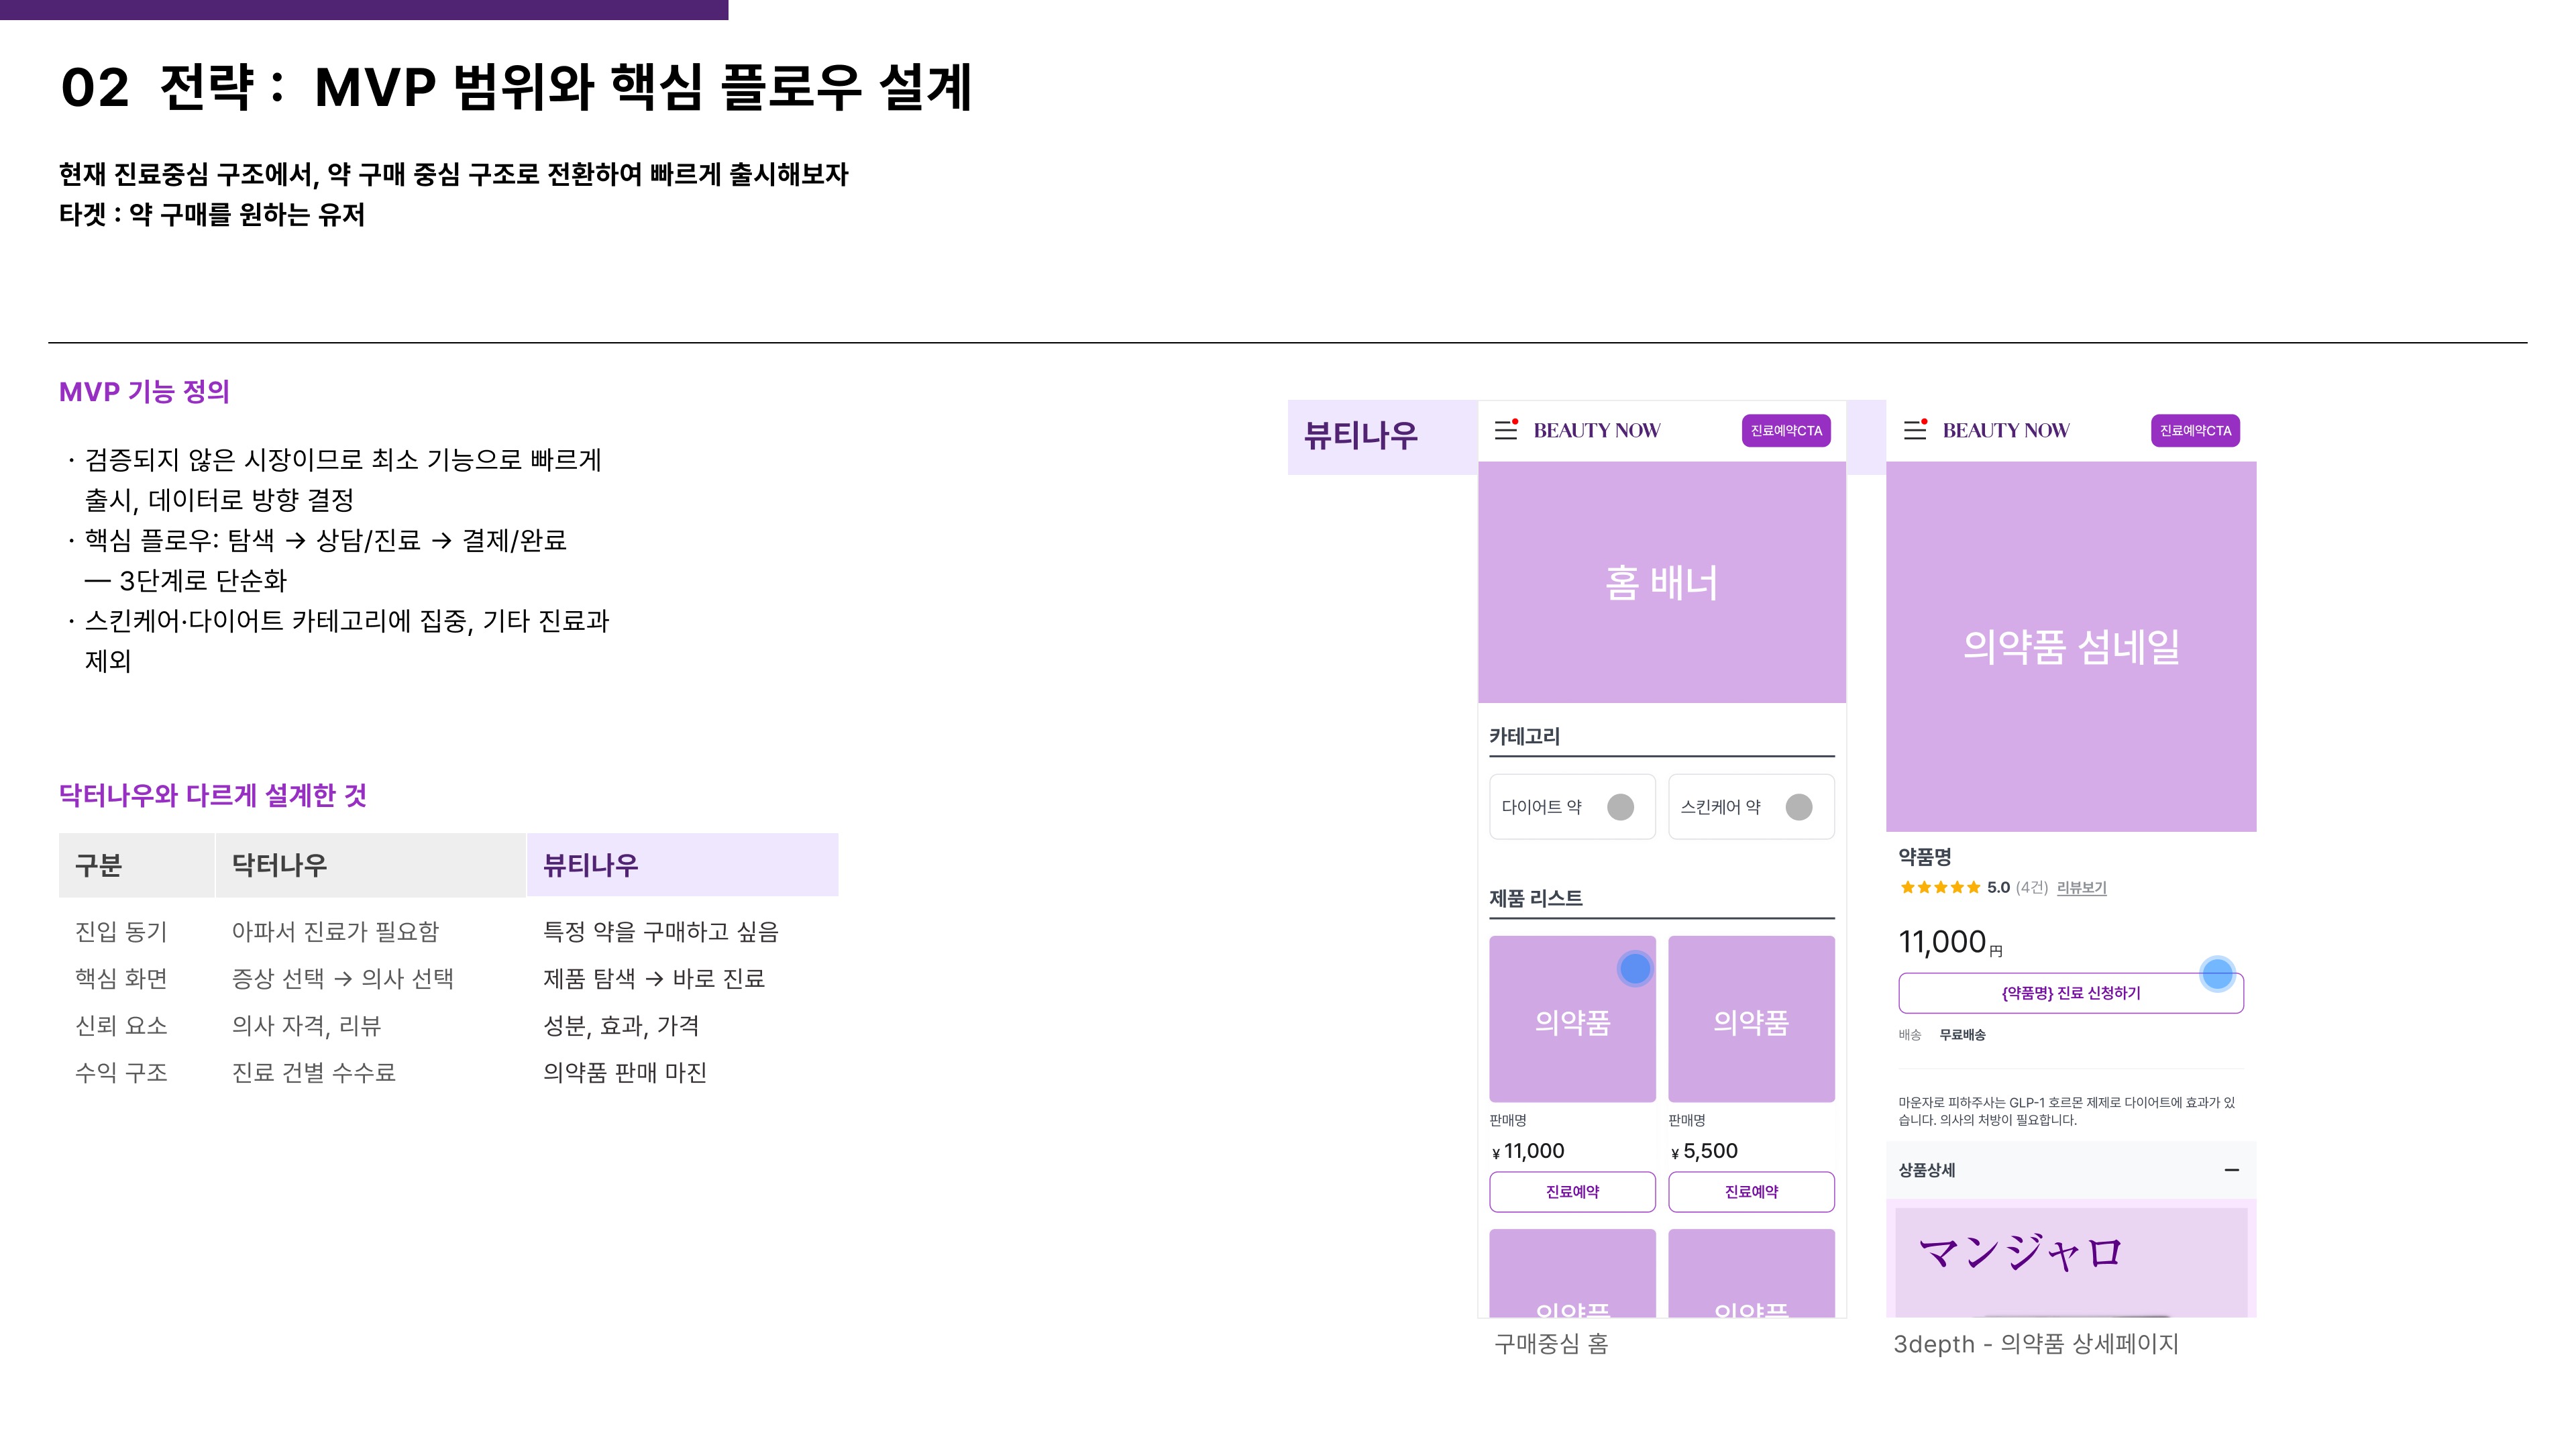The image size is (2576, 1449).
Task: Click the ¥5,500 price in product list
Action: [x=1704, y=1151]
